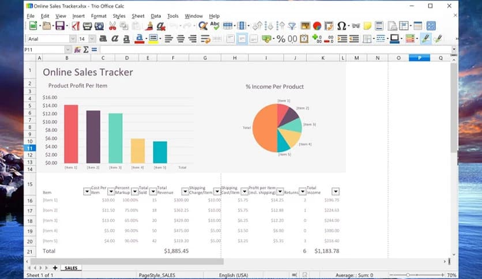
Task: Open the Arial font name dropdown
Action: [x=73, y=39]
